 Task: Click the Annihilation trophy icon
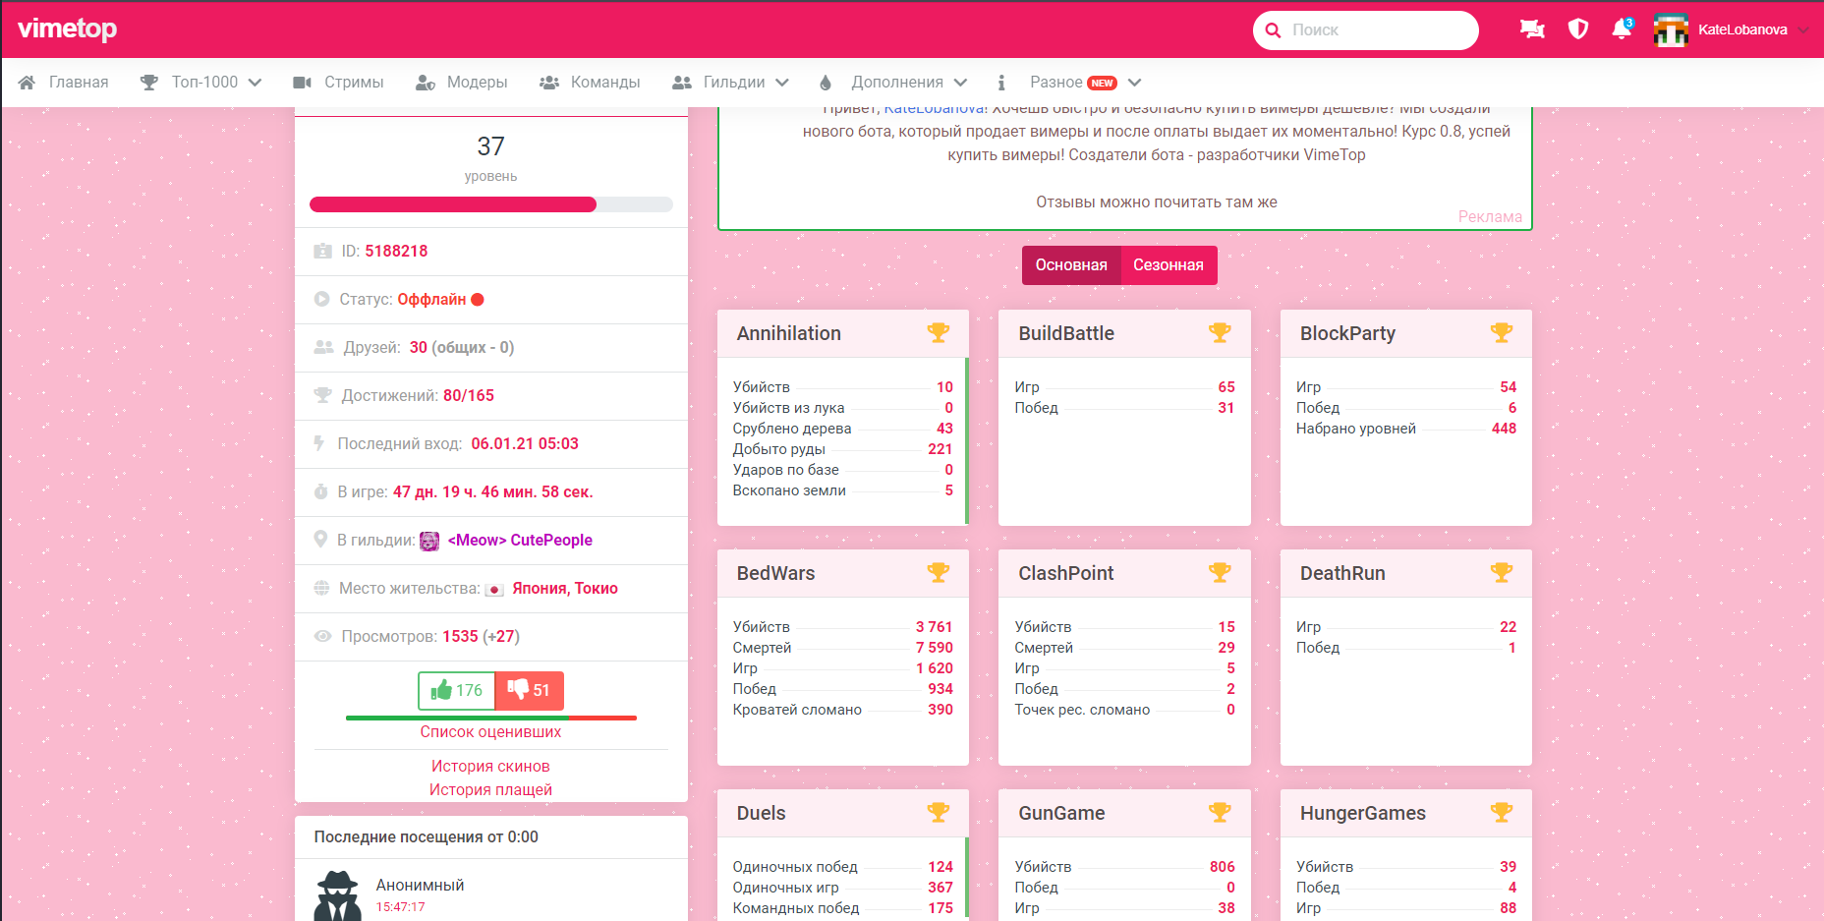click(939, 333)
